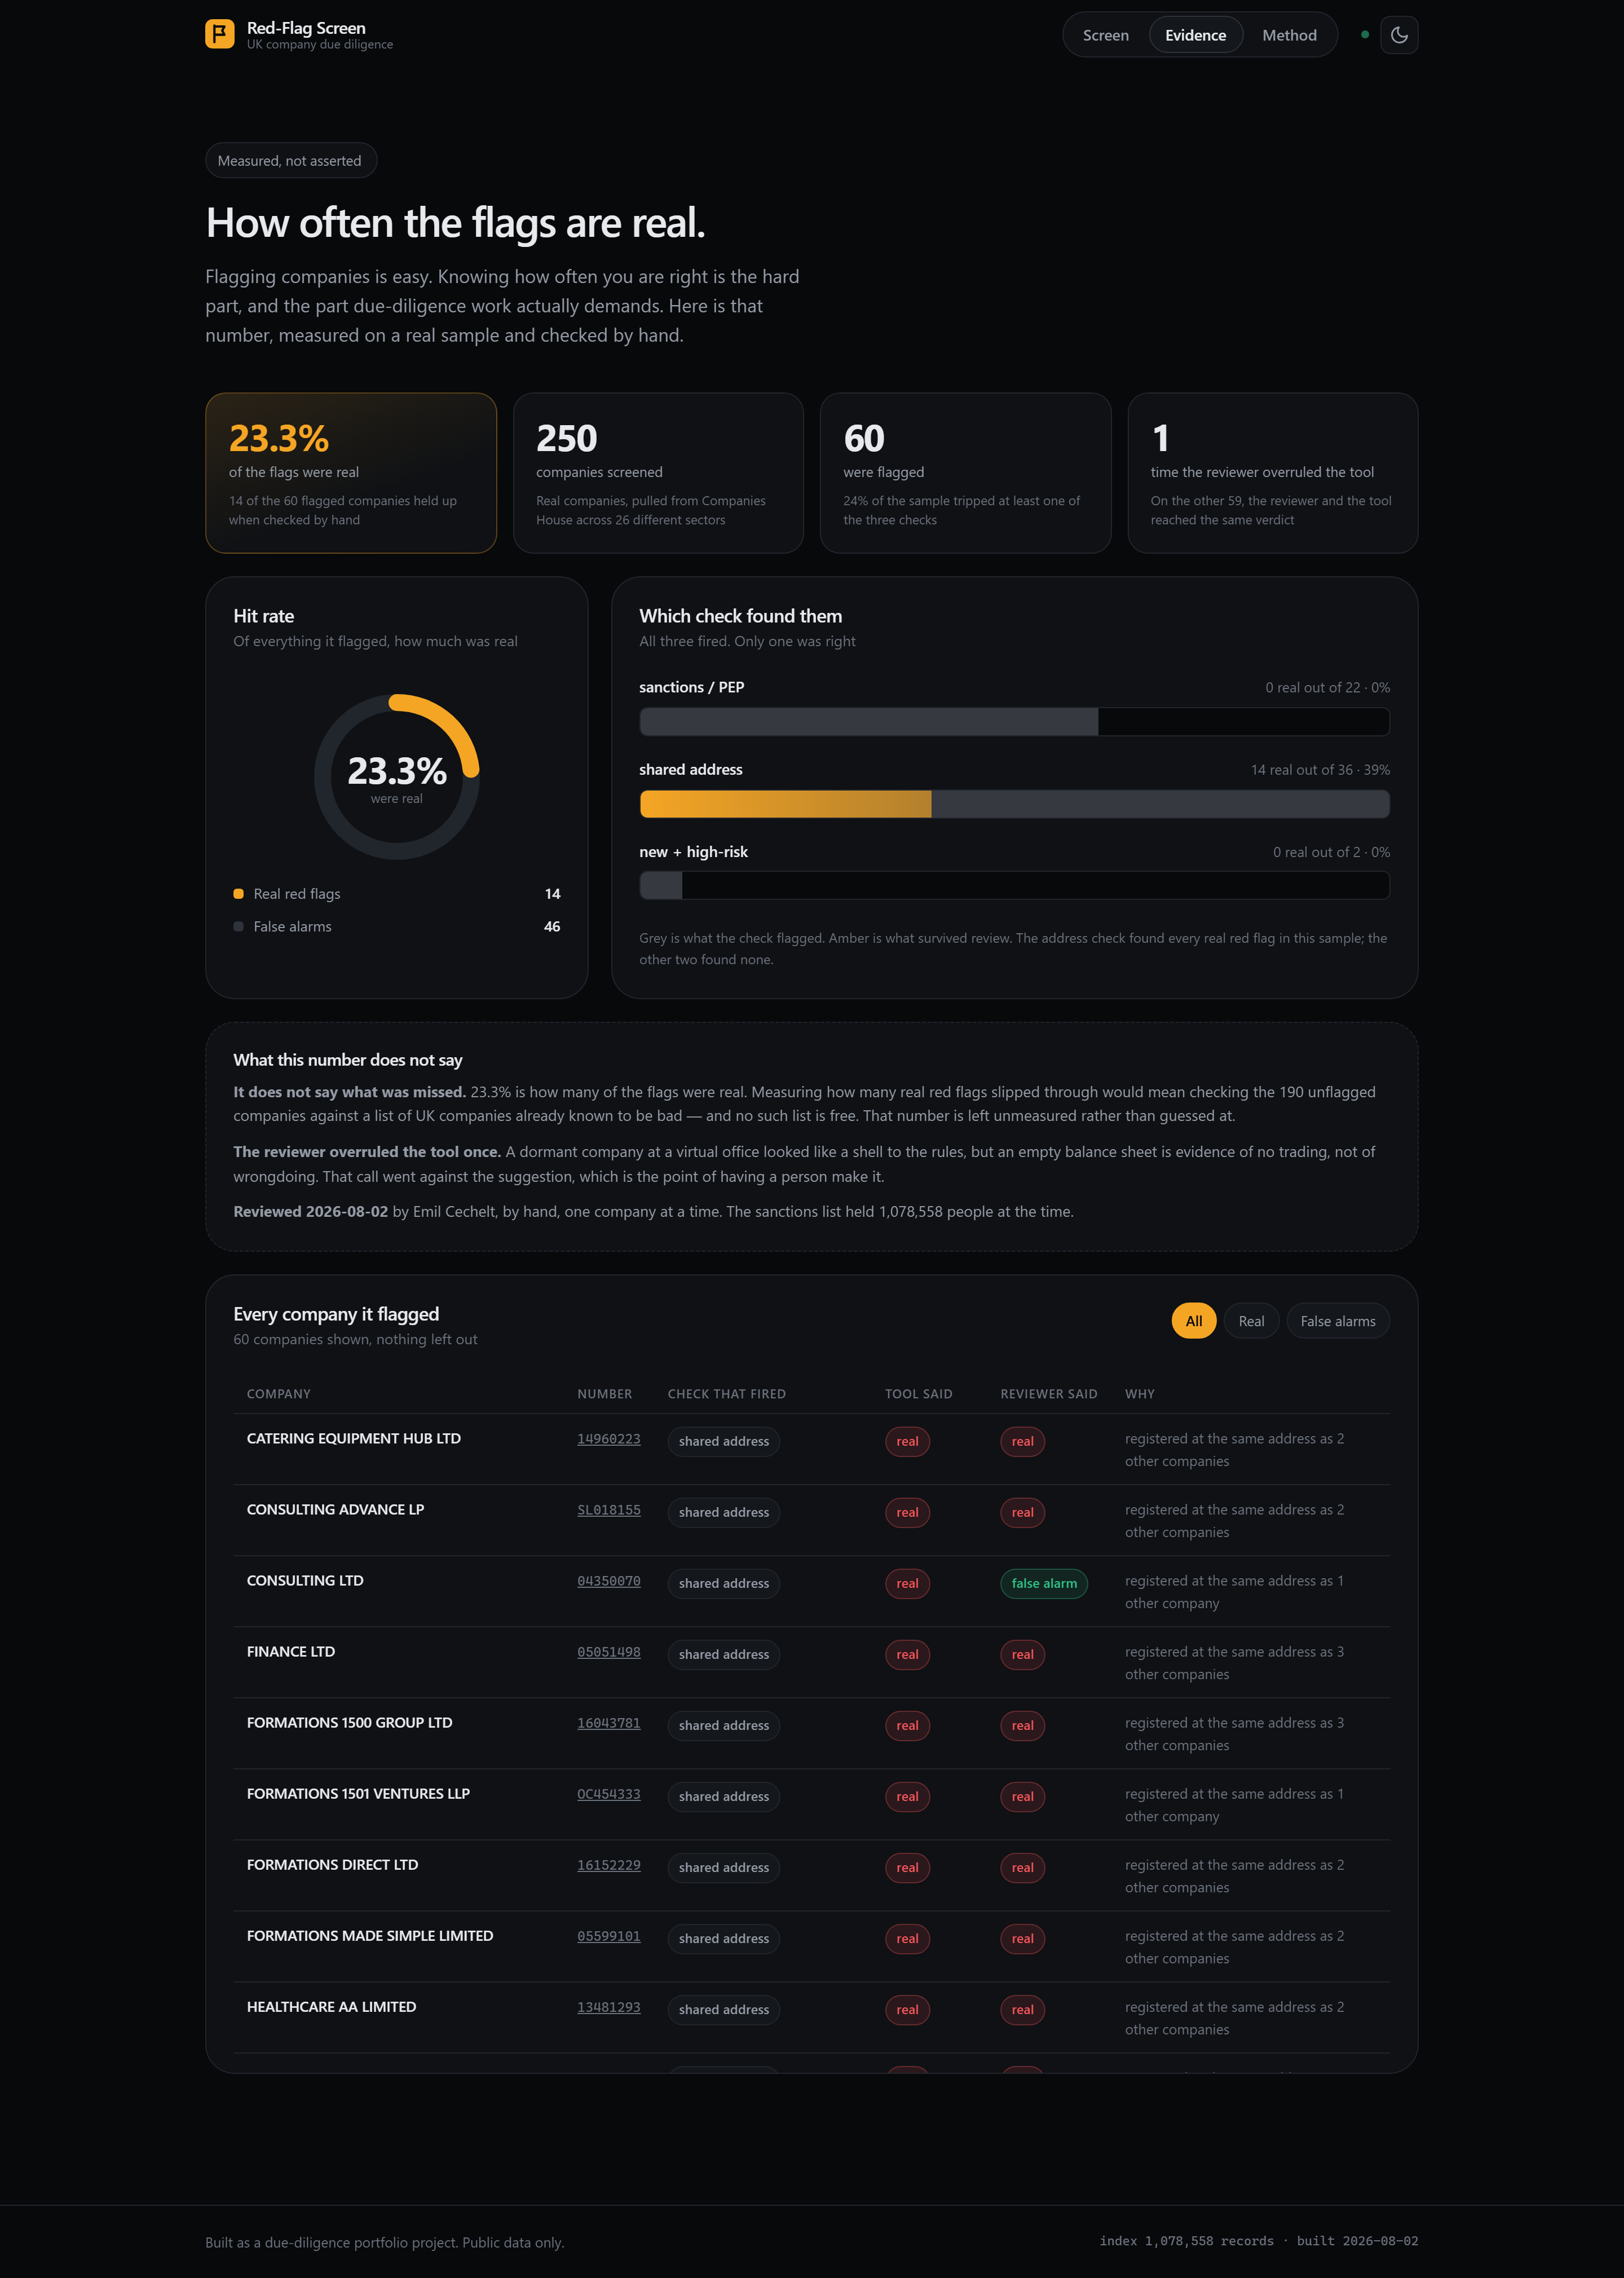Screen dimensions: 1624x2278
Task: Open the Method tab
Action: [1289, 35]
